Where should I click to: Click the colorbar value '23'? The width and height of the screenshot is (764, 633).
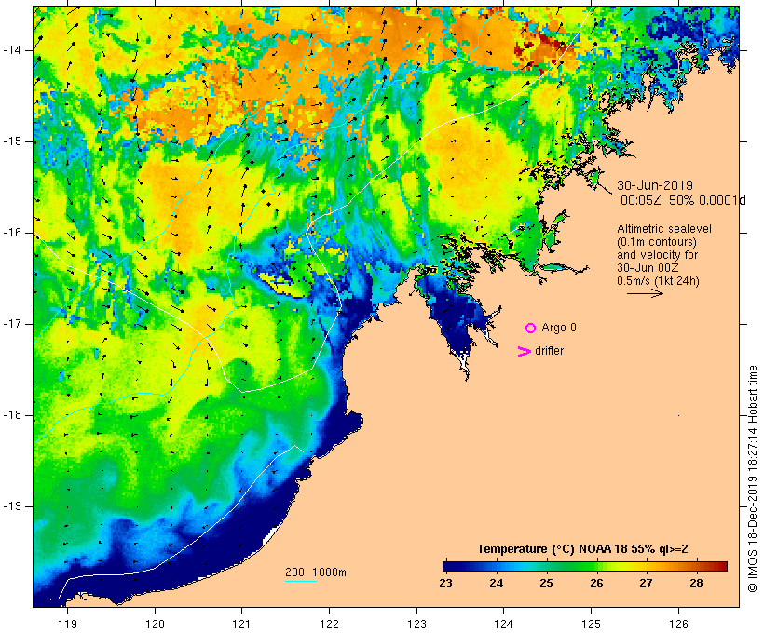(445, 584)
